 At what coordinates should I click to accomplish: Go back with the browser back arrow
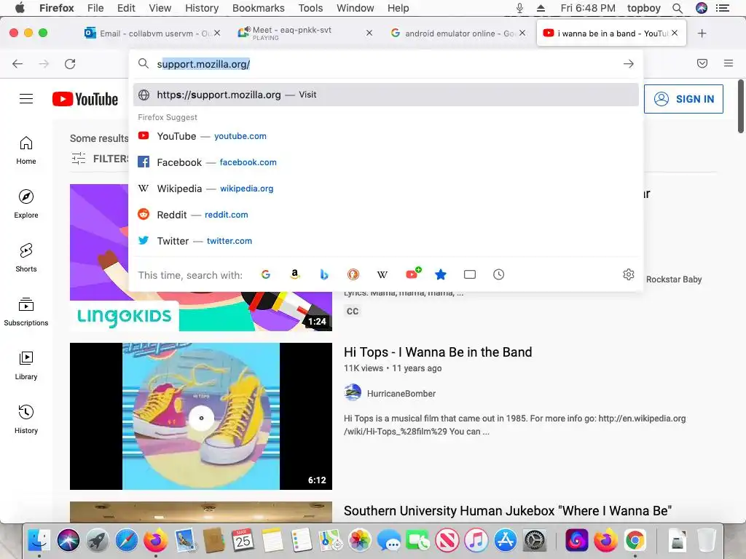17,64
